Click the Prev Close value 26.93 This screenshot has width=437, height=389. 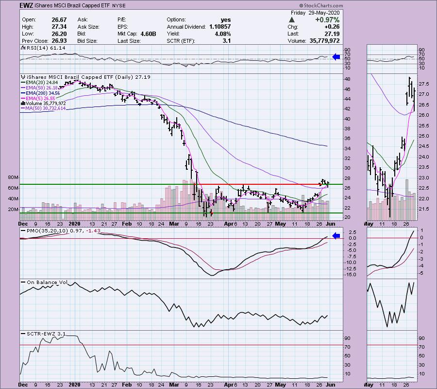[59, 41]
